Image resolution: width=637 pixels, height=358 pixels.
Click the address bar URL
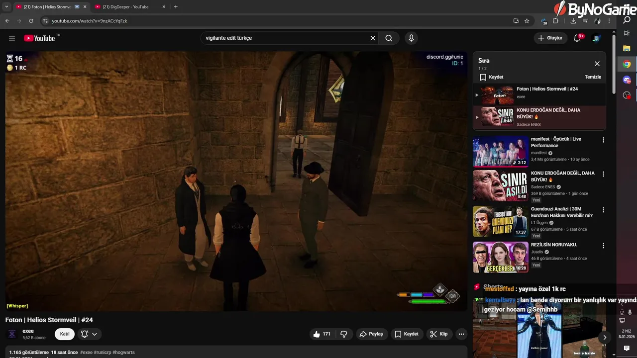pos(90,21)
